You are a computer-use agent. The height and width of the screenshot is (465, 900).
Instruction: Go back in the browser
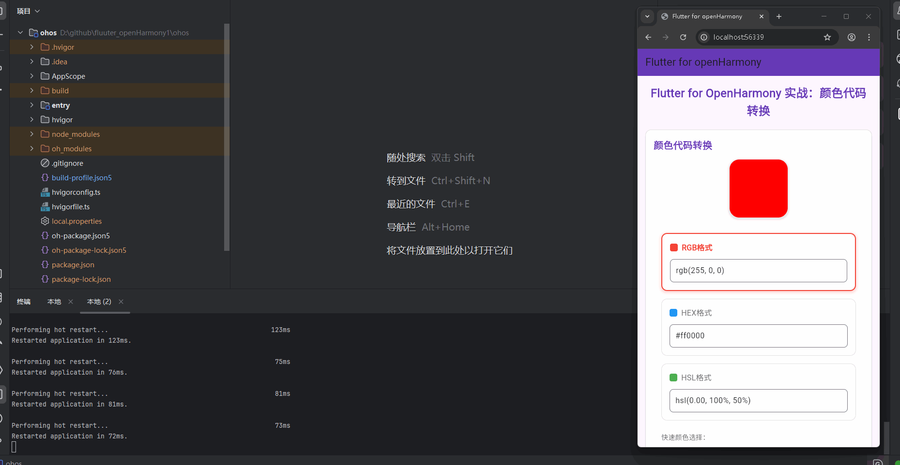(648, 37)
